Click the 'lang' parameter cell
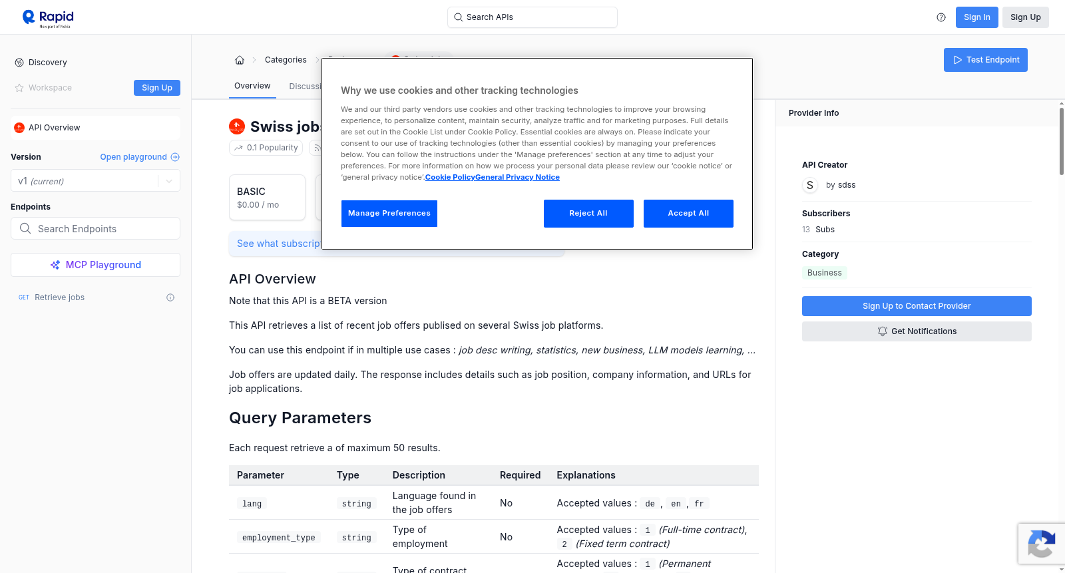Viewport: 1065px width, 573px height. (252, 504)
